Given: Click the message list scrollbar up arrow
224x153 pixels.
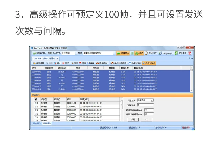Looking at the screenshot, I should (191, 67).
